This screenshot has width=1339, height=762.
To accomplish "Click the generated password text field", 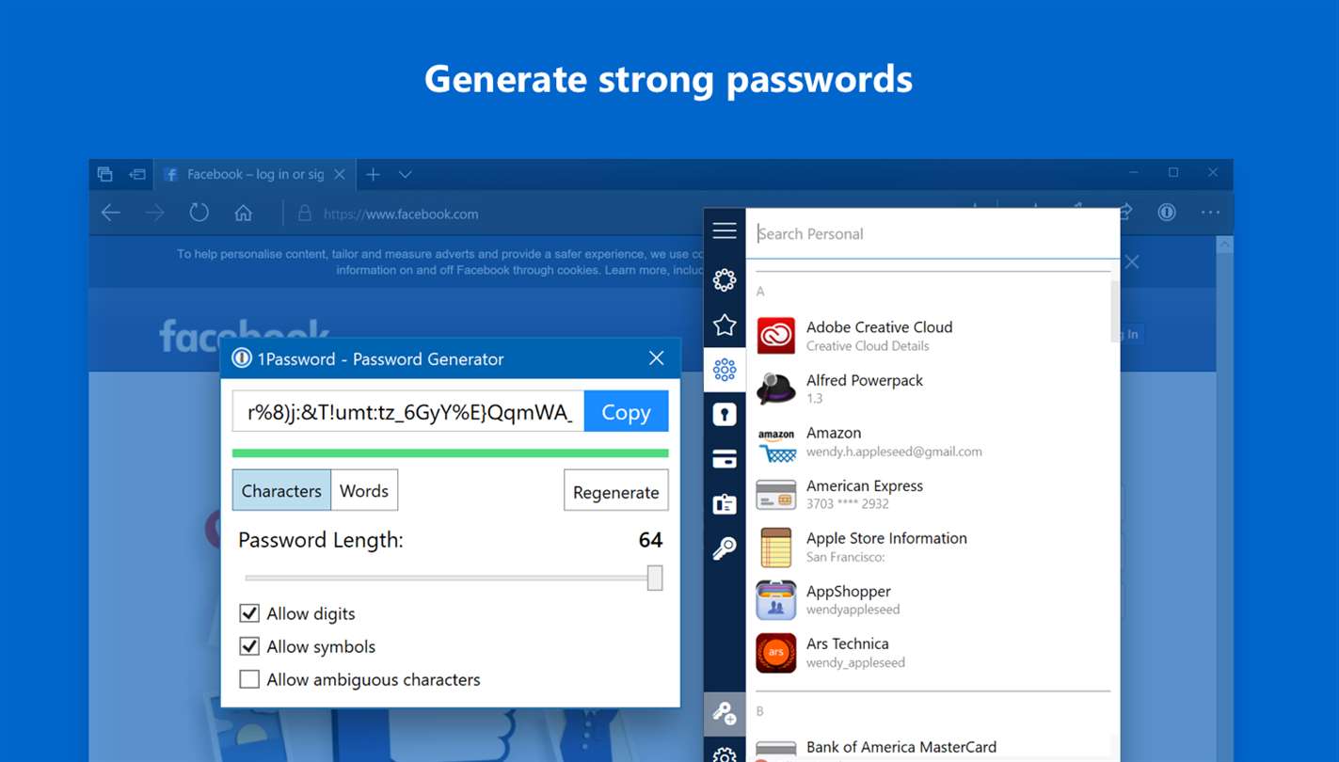I will pyautogui.click(x=408, y=412).
